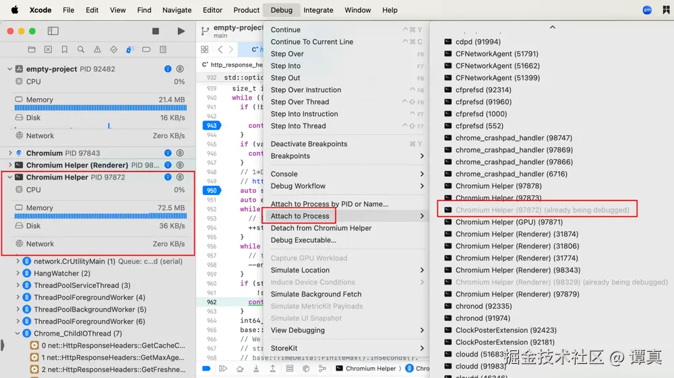Screen dimensions: 674x378
Task: Click the Apple menu icon
Action: pyautogui.click(x=15, y=10)
